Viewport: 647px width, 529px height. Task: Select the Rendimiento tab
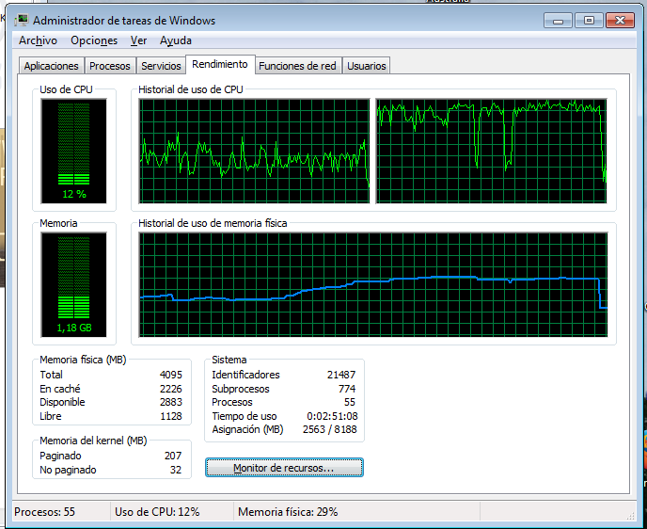220,65
